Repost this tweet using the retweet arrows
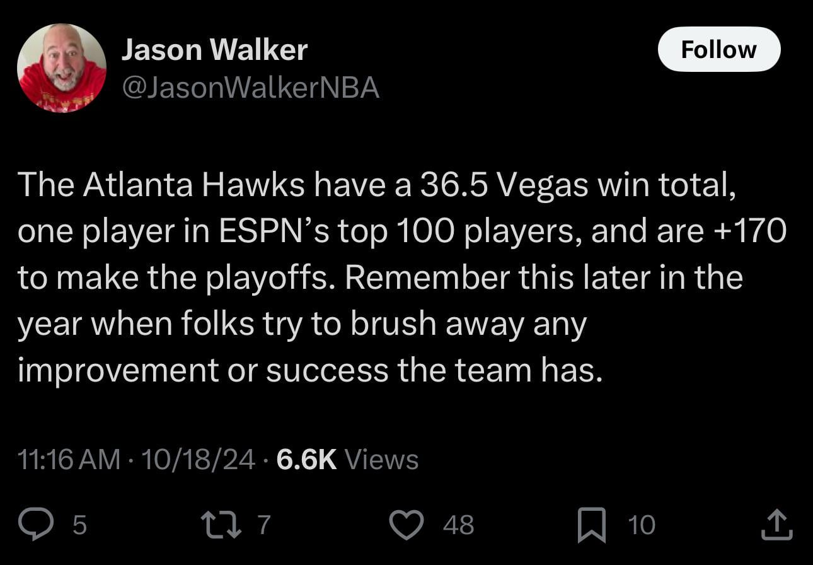Viewport: 813px width, 565px height. (x=219, y=525)
